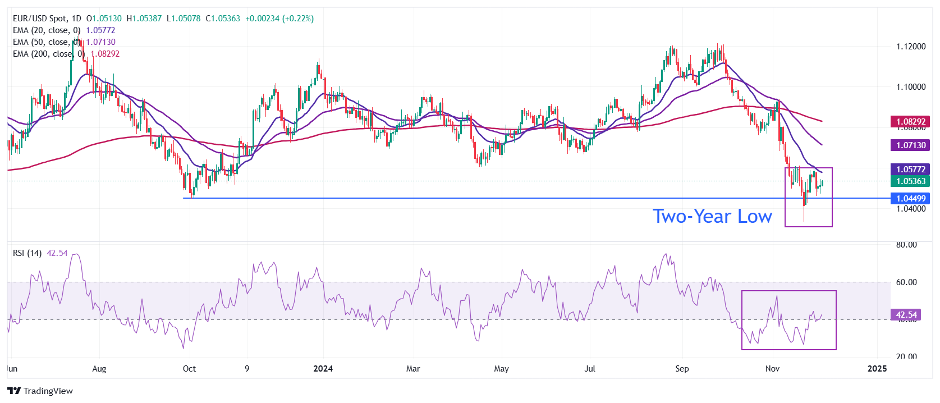This screenshot has width=940, height=403.
Task: Click the Aug label on time axis
Action: tap(99, 369)
